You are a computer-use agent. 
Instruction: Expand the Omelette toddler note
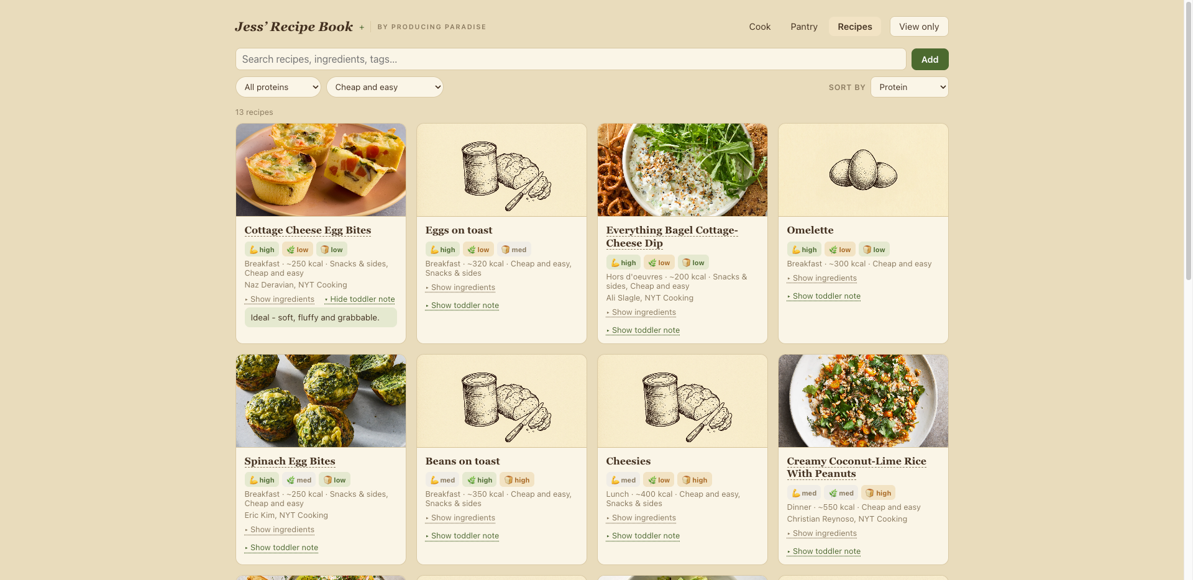[x=824, y=296]
